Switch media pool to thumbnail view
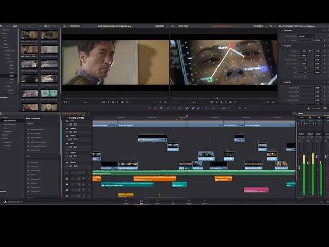The width and height of the screenshot is (329, 247). click(x=45, y=26)
